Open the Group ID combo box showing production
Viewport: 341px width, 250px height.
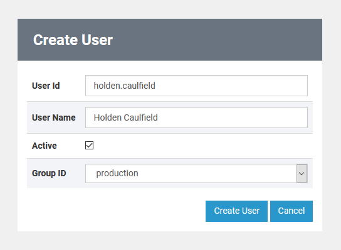click(x=196, y=174)
